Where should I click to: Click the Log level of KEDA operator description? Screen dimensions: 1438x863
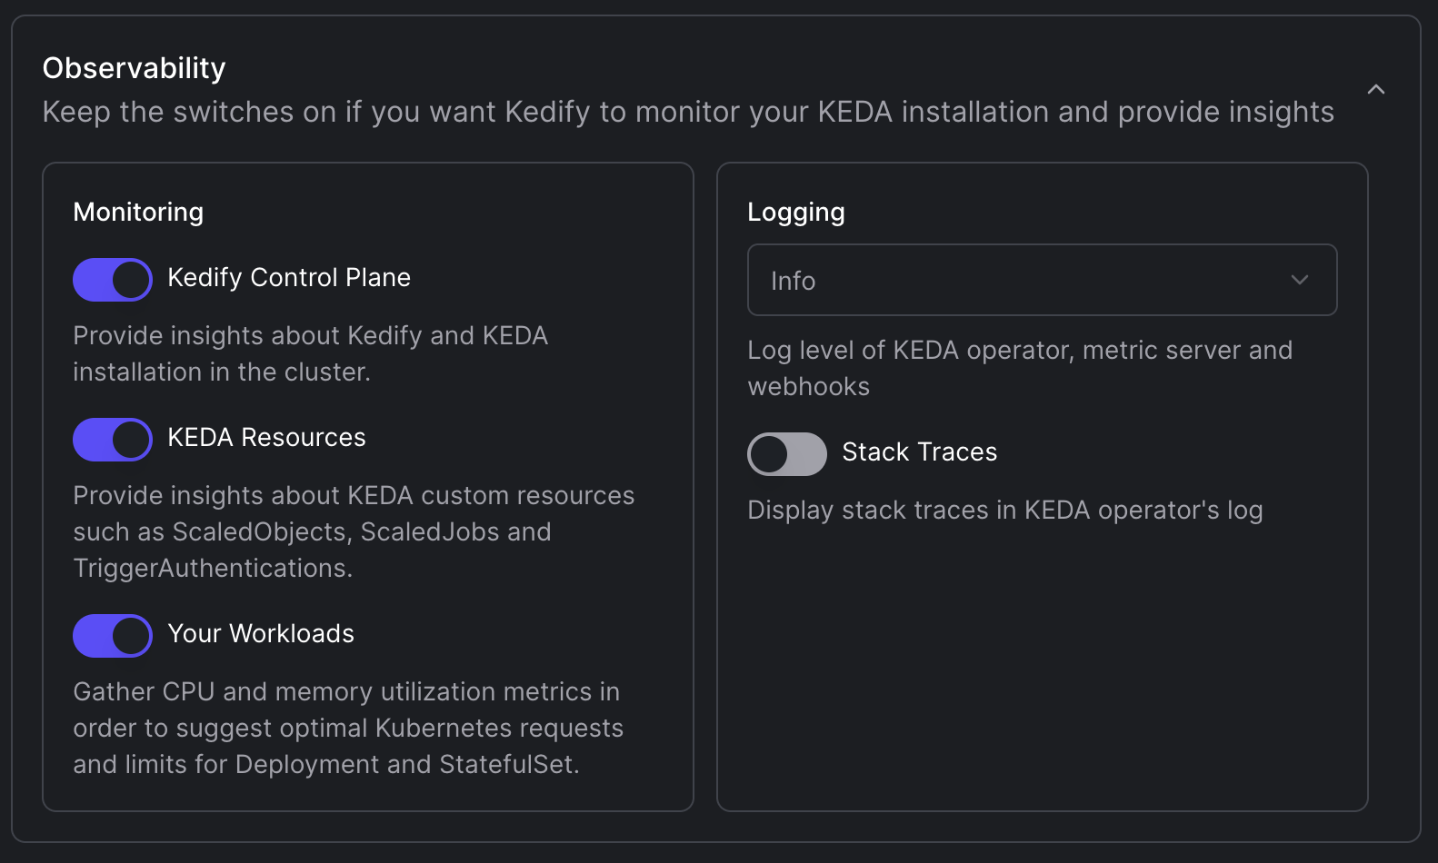pos(1020,368)
